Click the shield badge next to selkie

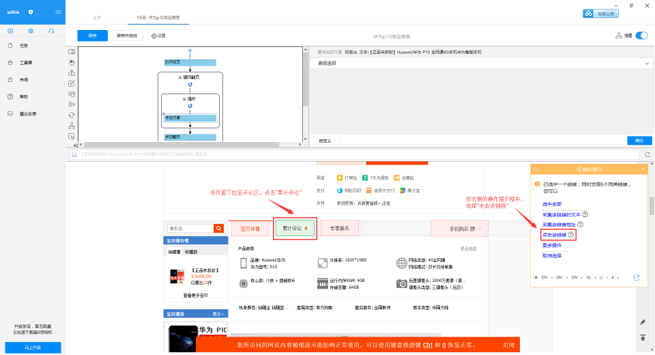pos(31,12)
